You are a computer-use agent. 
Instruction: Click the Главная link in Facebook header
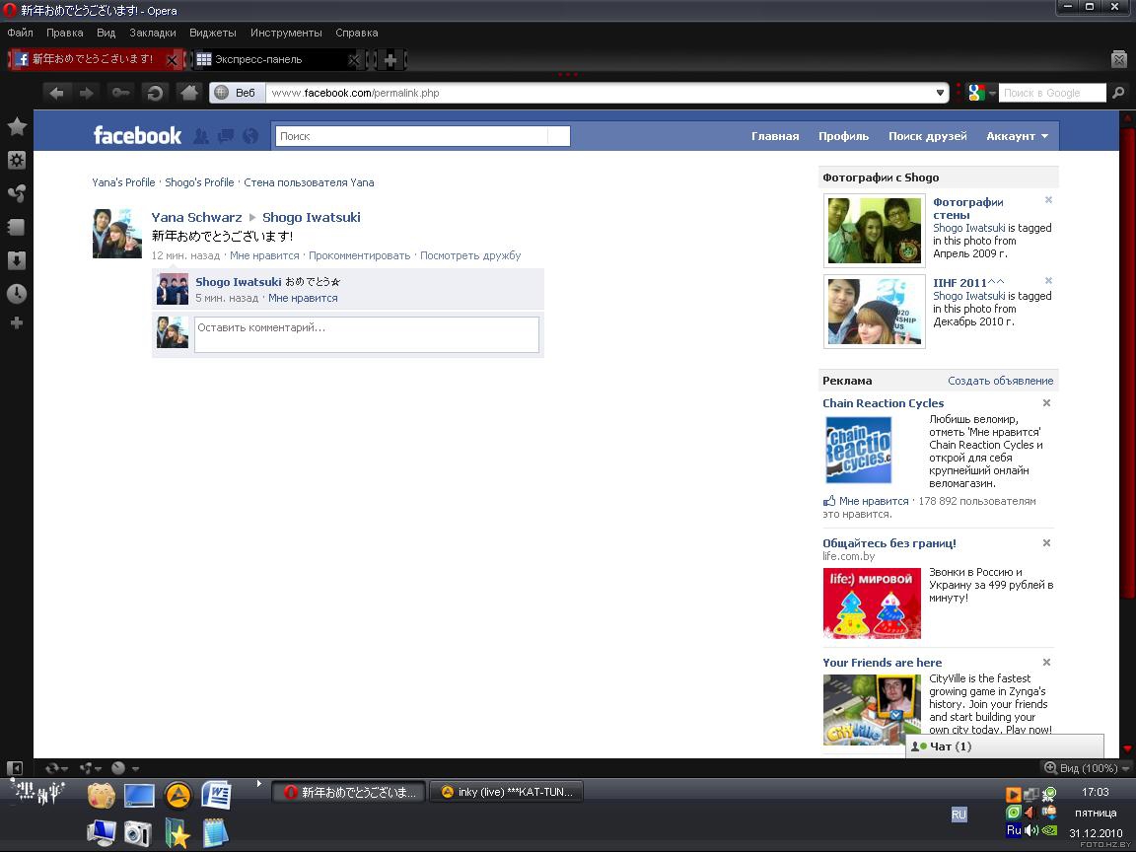coord(775,136)
